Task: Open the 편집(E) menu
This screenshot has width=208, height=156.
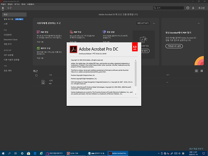Action: [10, 4]
